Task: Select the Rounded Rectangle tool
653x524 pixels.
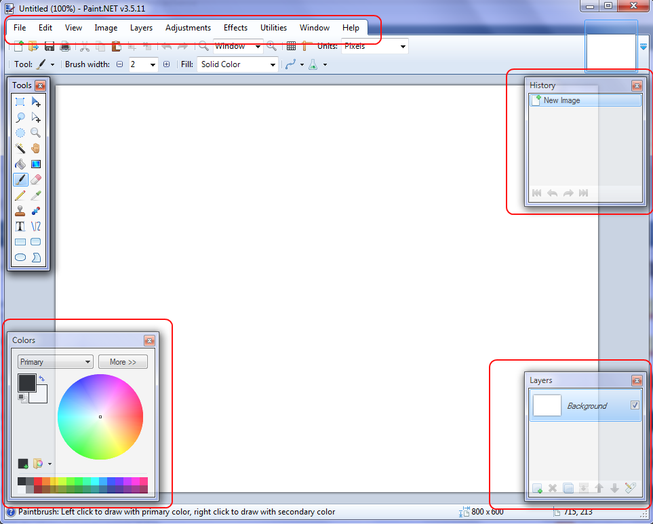Action: click(36, 242)
